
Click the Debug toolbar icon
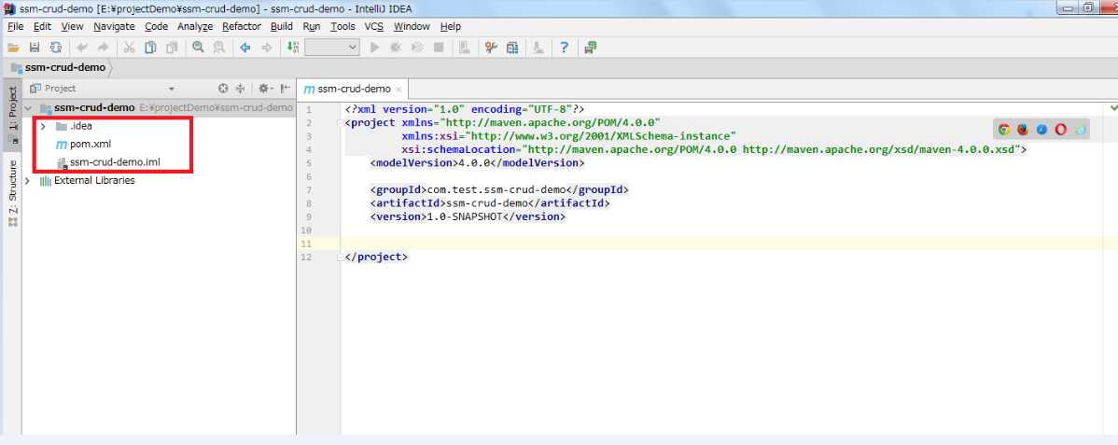tap(396, 48)
